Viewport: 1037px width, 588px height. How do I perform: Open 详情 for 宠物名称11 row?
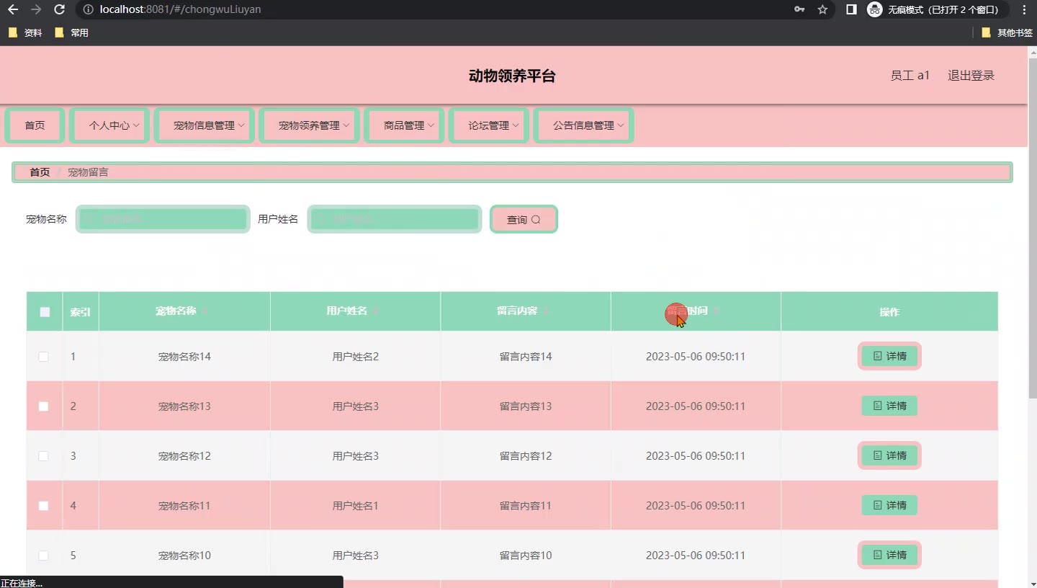(889, 505)
